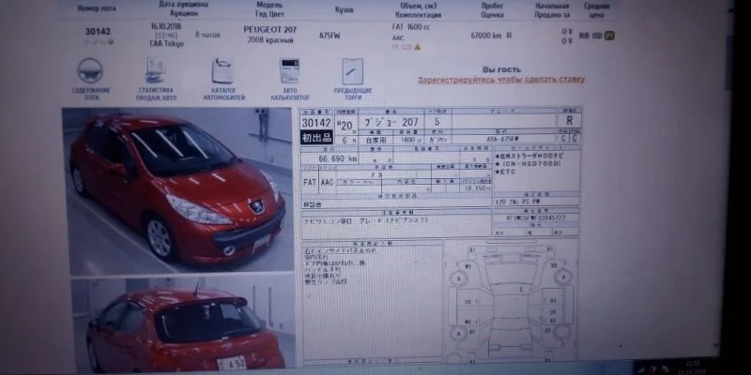Image resolution: width=751 pixels, height=375 pixels.
Task: Open Статистика продаж авто icon
Action: [x=156, y=71]
